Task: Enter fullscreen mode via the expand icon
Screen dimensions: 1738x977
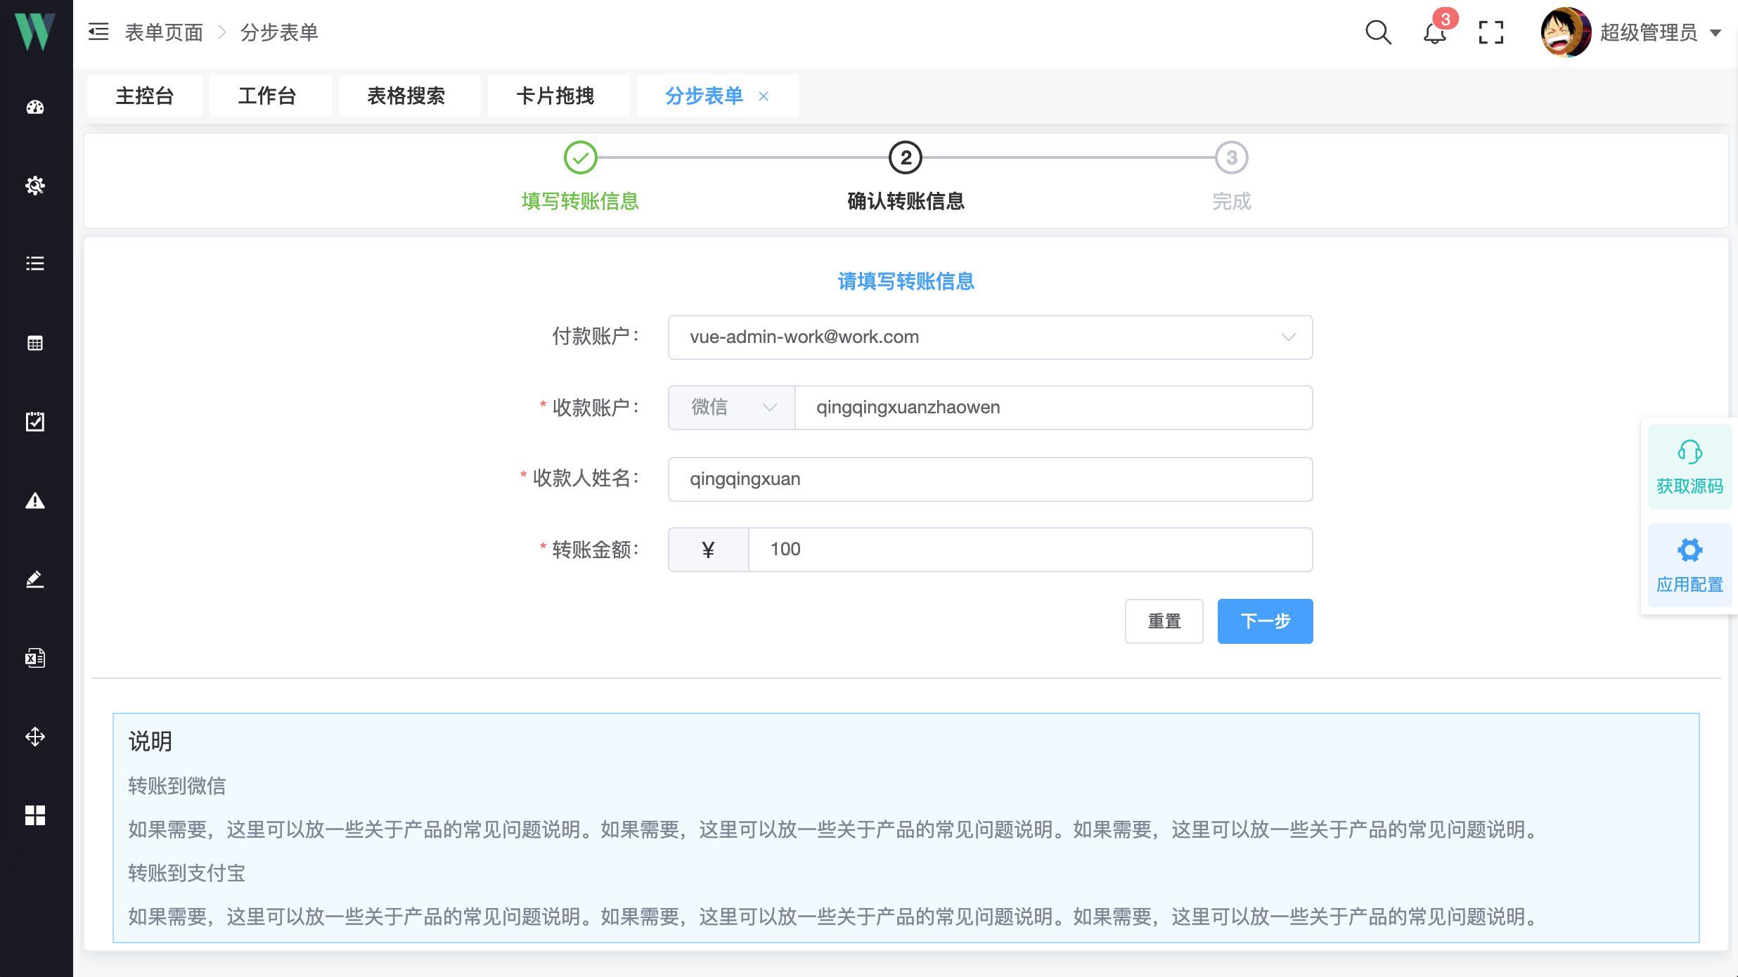Action: pyautogui.click(x=1490, y=32)
